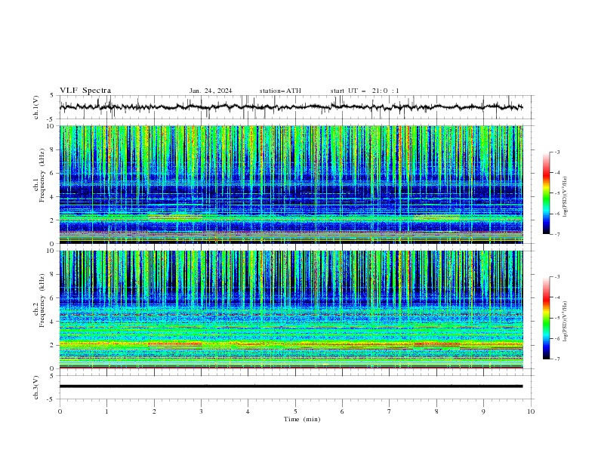Click the log(PSD) label beside ch.2 color bar
Screen dimensions: 598x462
[565, 322]
